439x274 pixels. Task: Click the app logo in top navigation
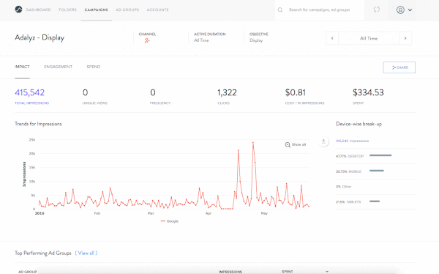click(18, 10)
